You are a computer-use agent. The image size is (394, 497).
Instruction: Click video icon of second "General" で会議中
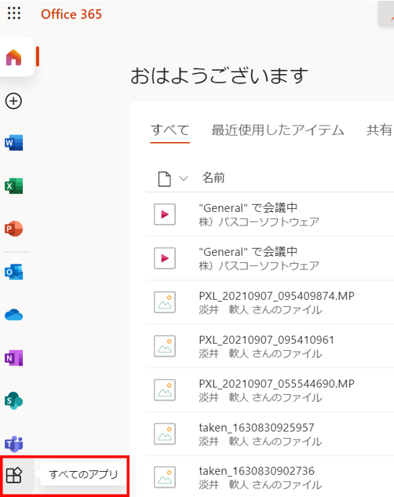click(165, 258)
